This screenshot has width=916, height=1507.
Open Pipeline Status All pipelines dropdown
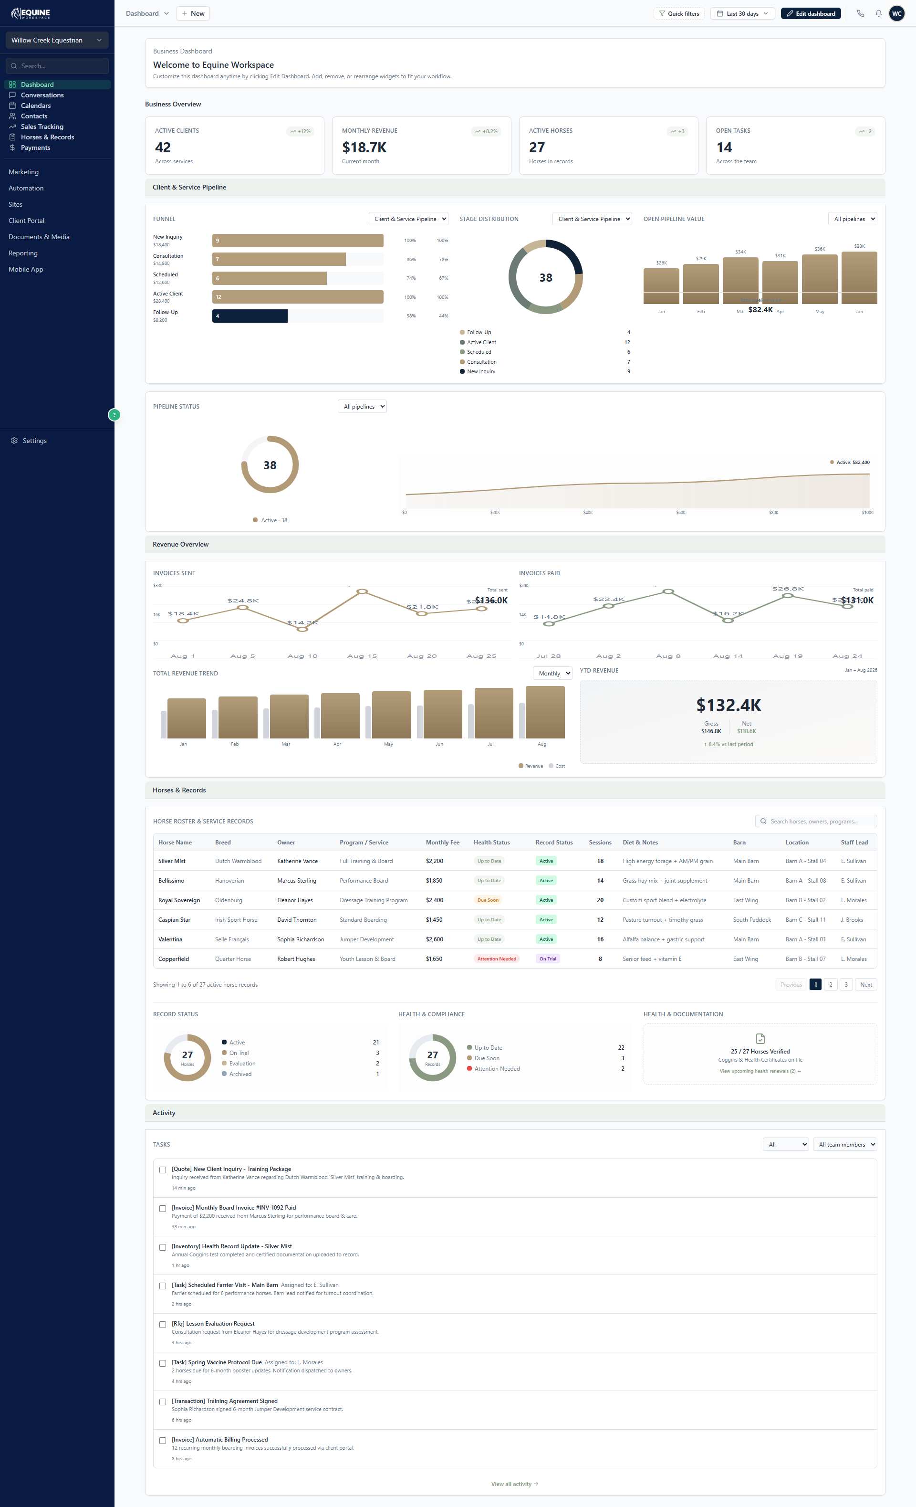[363, 407]
